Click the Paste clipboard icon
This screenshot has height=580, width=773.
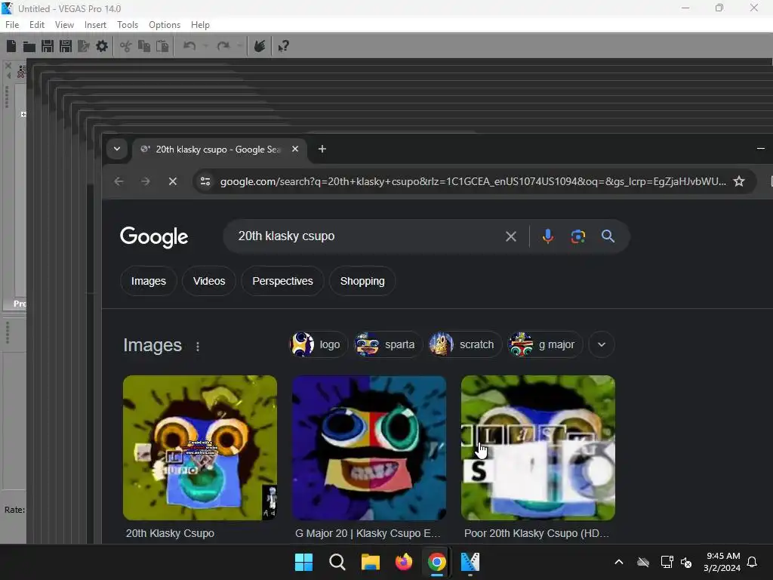coord(162,46)
